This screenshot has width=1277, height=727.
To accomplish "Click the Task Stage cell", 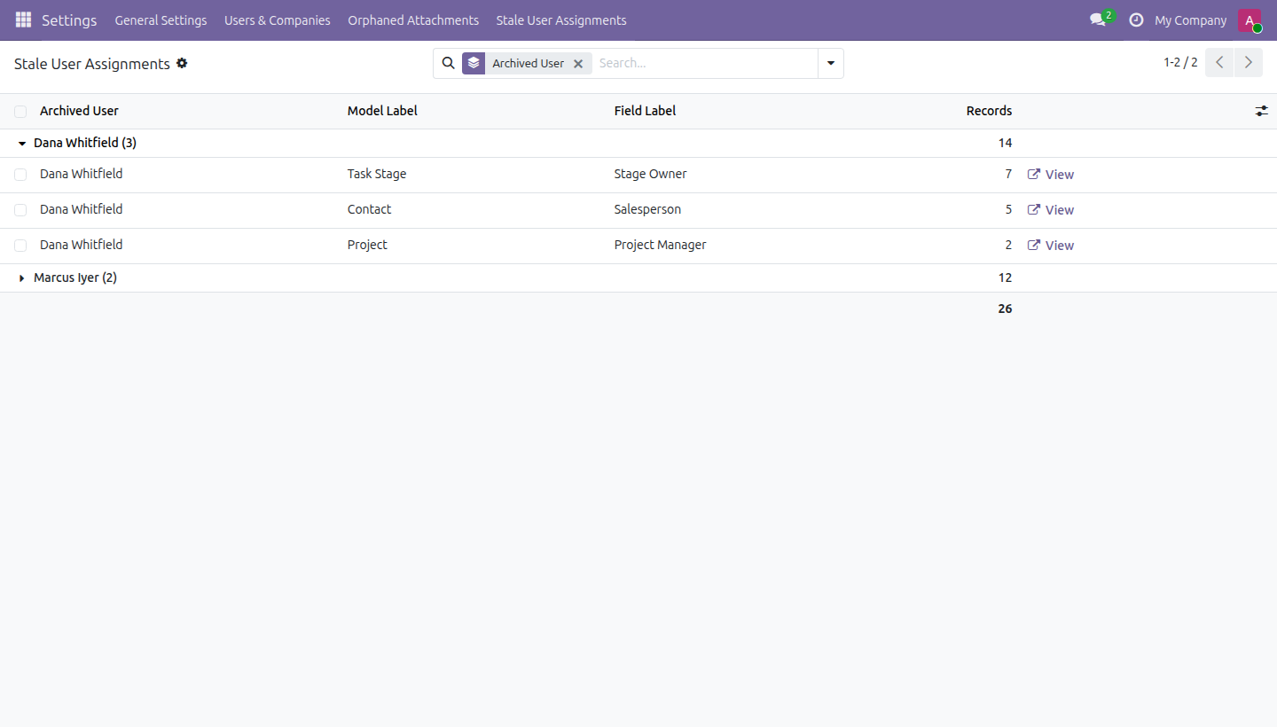I will (377, 174).
